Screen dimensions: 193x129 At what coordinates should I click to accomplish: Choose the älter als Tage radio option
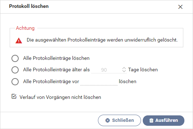pyautogui.click(x=15, y=70)
